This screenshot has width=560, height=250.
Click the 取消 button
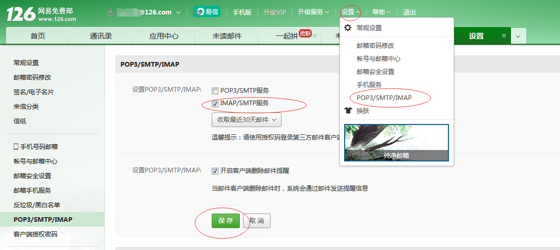point(257,221)
